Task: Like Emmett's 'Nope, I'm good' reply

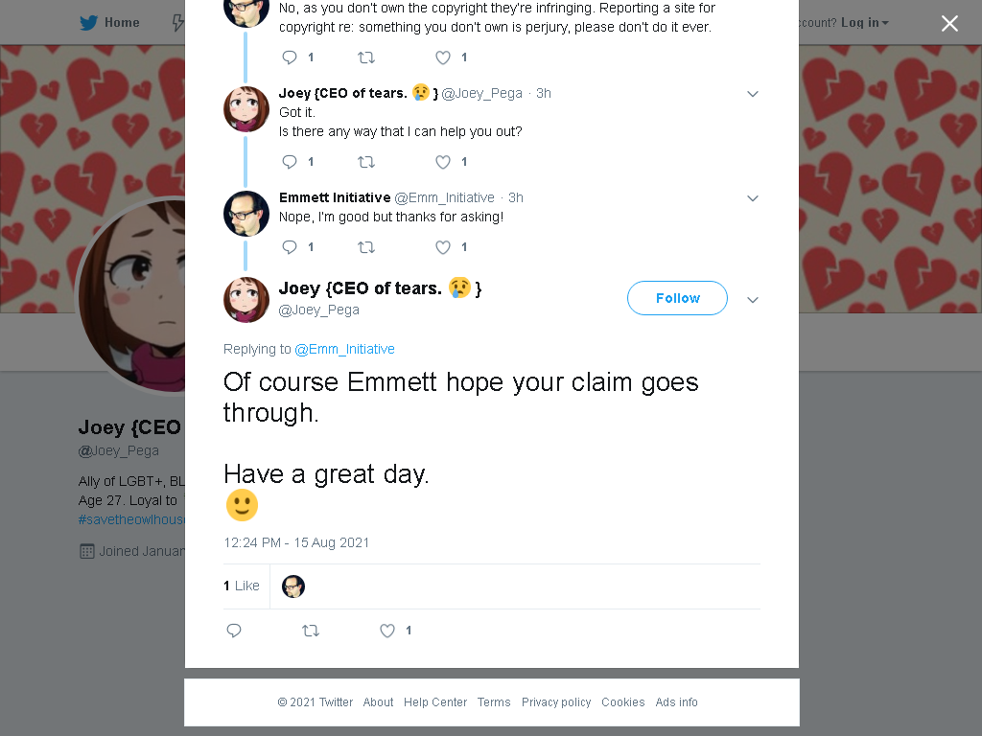Action: pyautogui.click(x=443, y=247)
